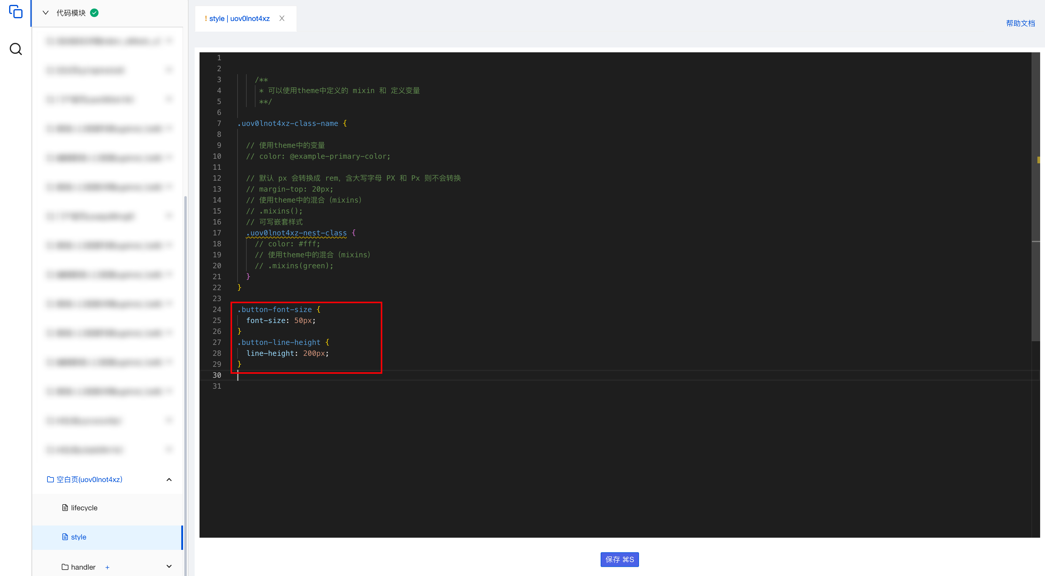Click the // 可写嵌套样式 comment
1045x576 pixels.
pos(275,222)
